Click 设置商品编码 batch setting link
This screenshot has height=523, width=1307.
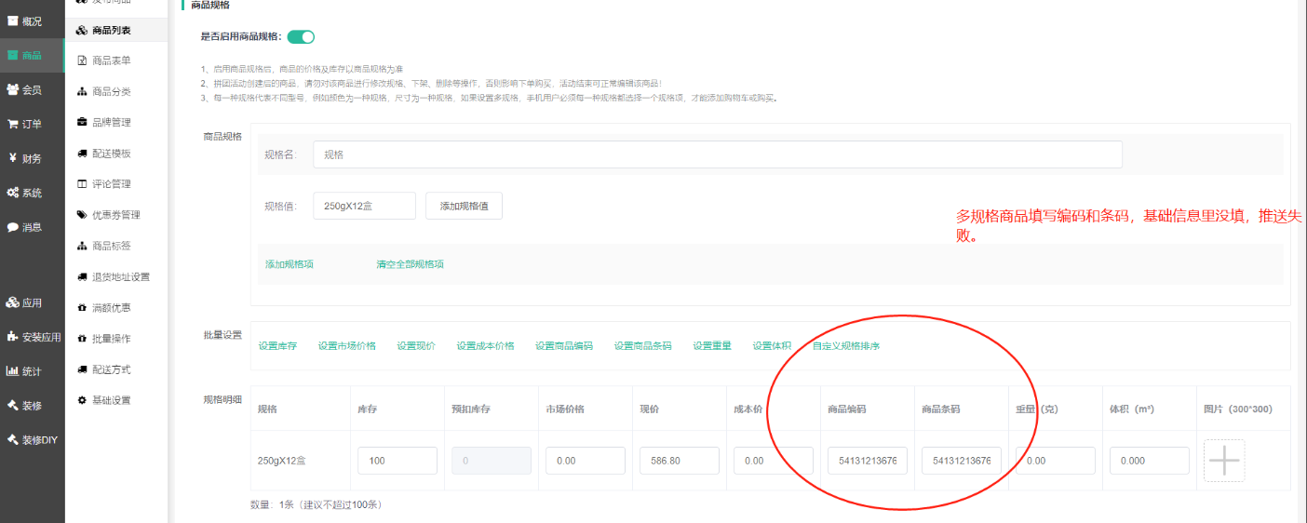(x=564, y=346)
